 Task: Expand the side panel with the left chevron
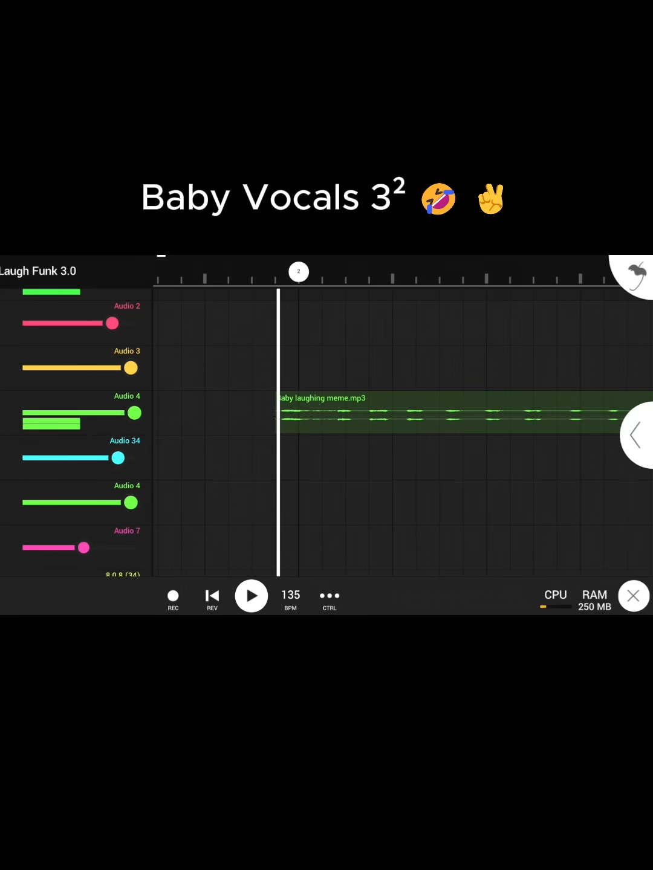click(x=635, y=435)
